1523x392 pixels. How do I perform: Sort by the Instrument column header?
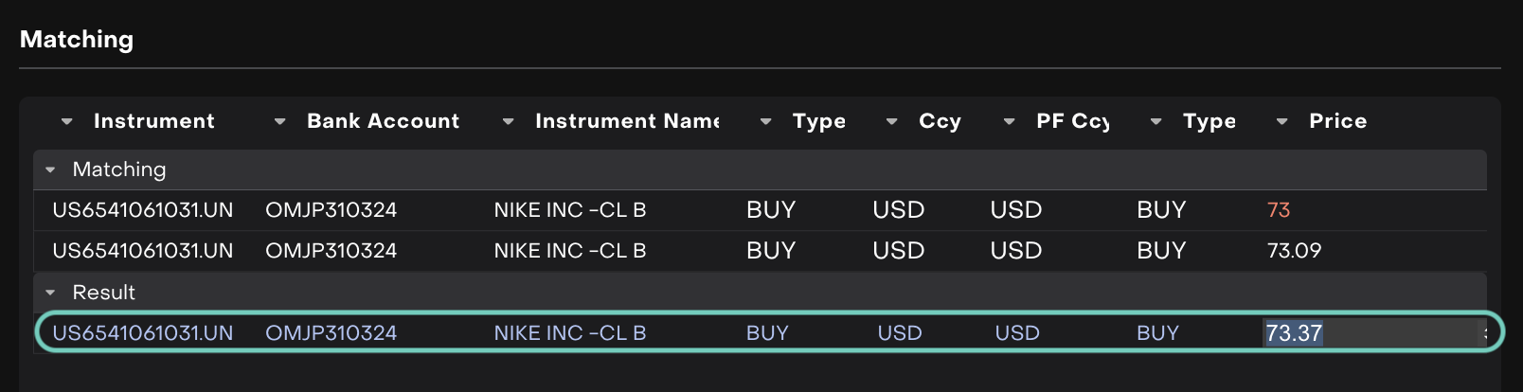pyautogui.click(x=153, y=121)
